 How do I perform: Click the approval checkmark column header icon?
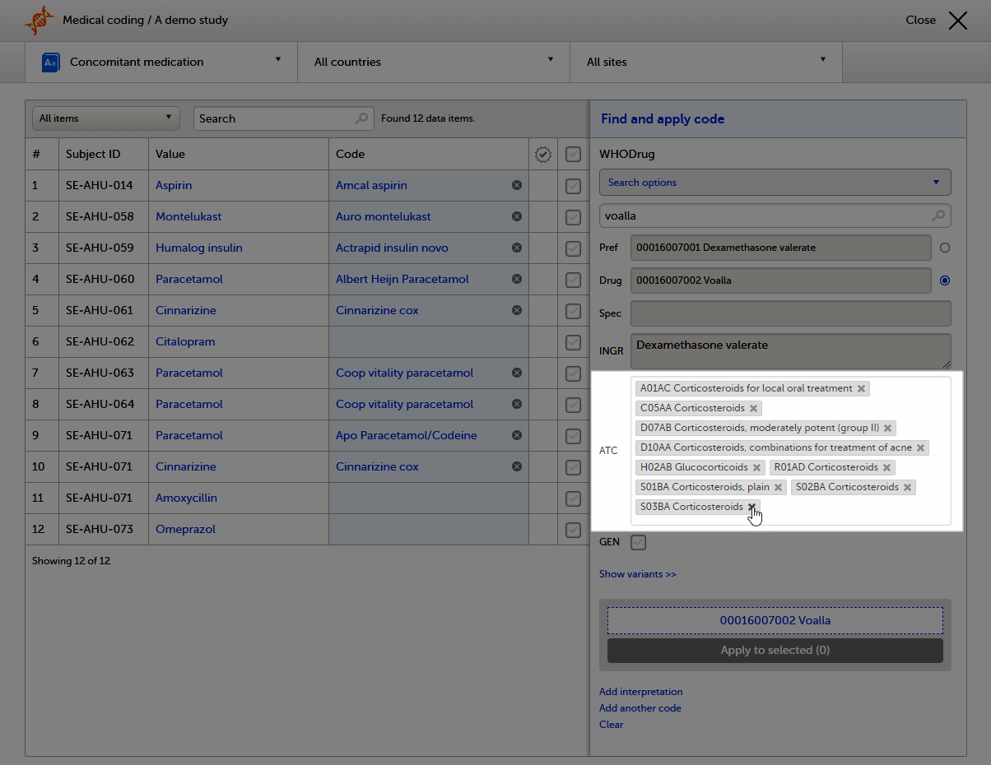click(x=542, y=154)
